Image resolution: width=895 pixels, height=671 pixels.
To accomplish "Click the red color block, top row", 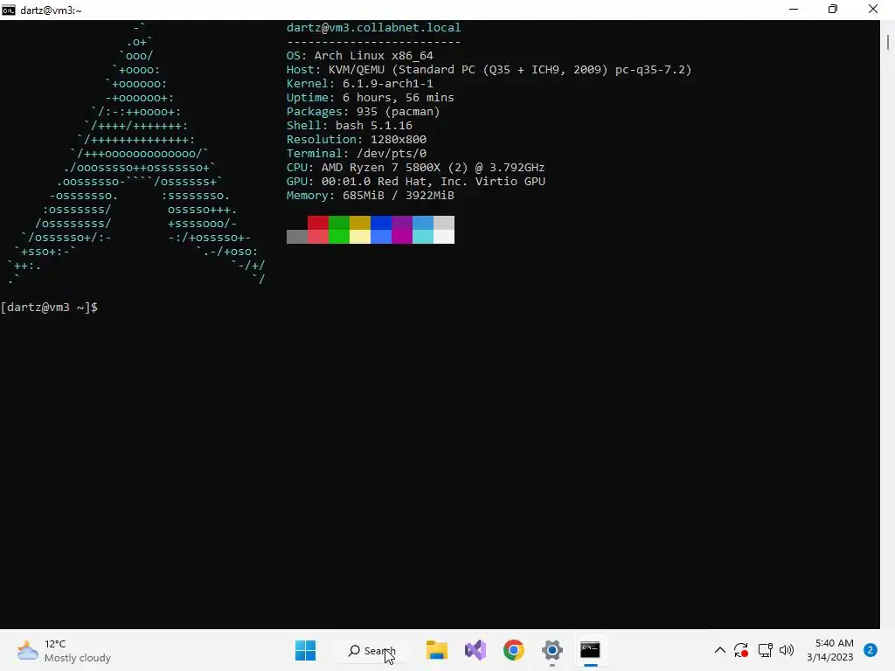I will coord(318,223).
